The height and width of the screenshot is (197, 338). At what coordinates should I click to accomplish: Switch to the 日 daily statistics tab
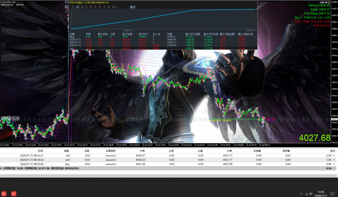77,7
